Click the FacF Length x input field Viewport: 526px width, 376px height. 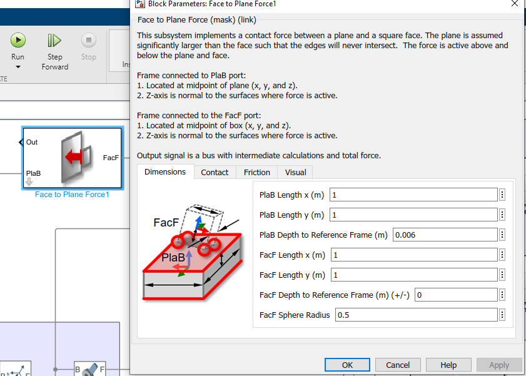pos(414,255)
